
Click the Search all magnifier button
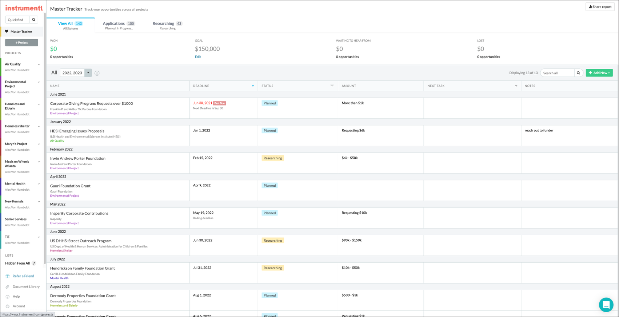click(x=578, y=73)
